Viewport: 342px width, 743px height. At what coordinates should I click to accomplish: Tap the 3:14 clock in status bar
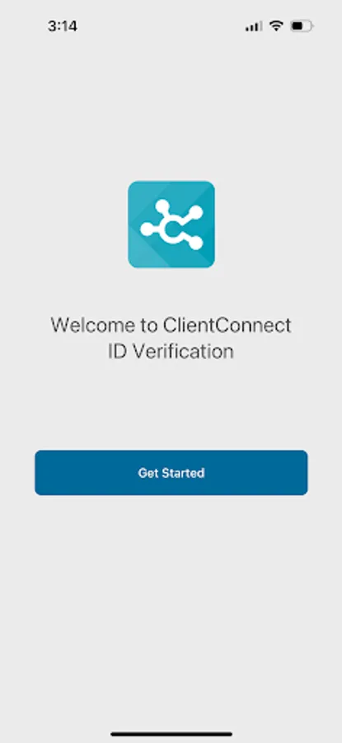tap(63, 26)
